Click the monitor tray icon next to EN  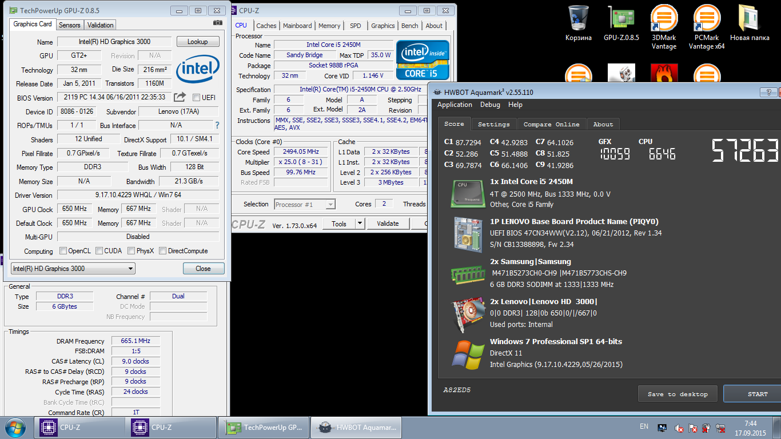coord(662,427)
